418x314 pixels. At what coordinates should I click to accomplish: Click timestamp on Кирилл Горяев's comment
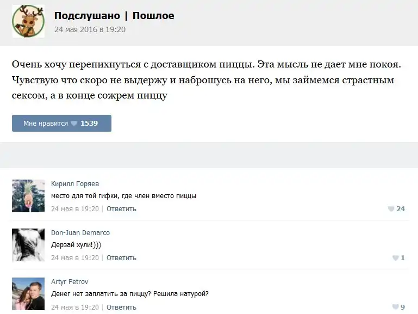[75, 209]
